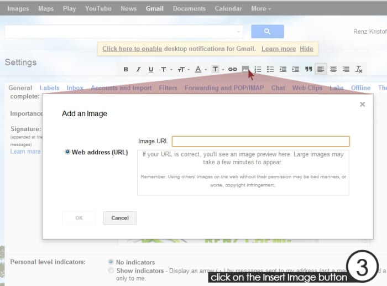
Task: Select the Web address (URL) radio button
Action: pyautogui.click(x=67, y=152)
